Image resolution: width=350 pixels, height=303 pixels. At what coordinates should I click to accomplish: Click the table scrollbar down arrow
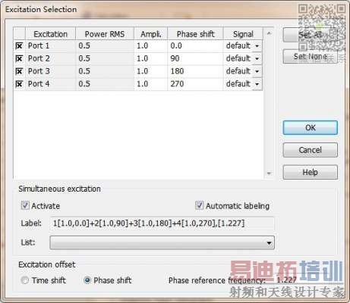[269, 173]
